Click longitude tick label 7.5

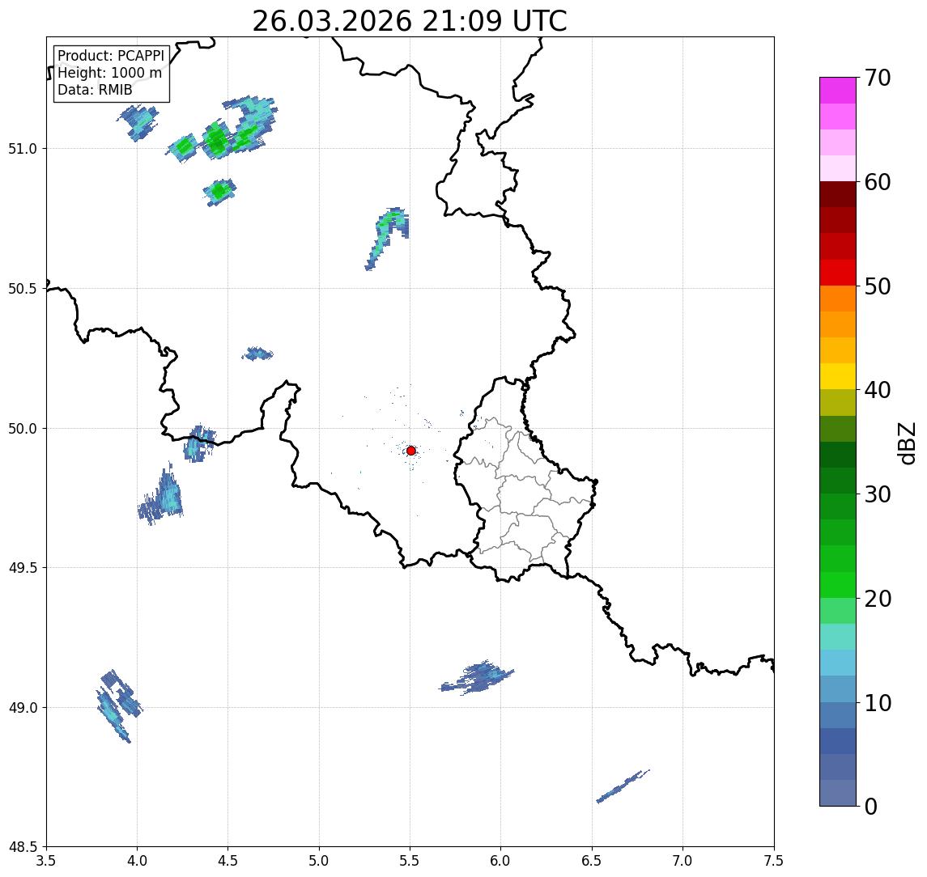tap(774, 861)
